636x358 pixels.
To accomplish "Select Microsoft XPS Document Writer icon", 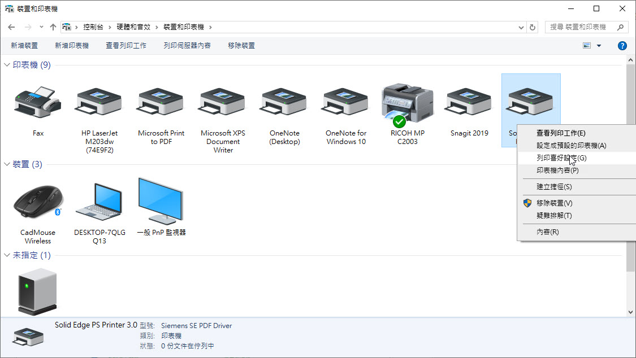I will 223,102.
